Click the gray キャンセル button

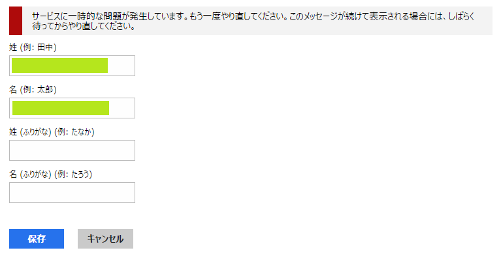point(105,239)
